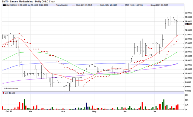Click the 21.0000 price axis label
Screen dimensions: 193x117
(x=188, y=30)
